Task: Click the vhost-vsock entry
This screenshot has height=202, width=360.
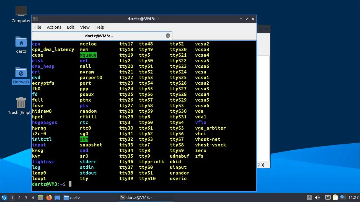Action: click(211, 145)
